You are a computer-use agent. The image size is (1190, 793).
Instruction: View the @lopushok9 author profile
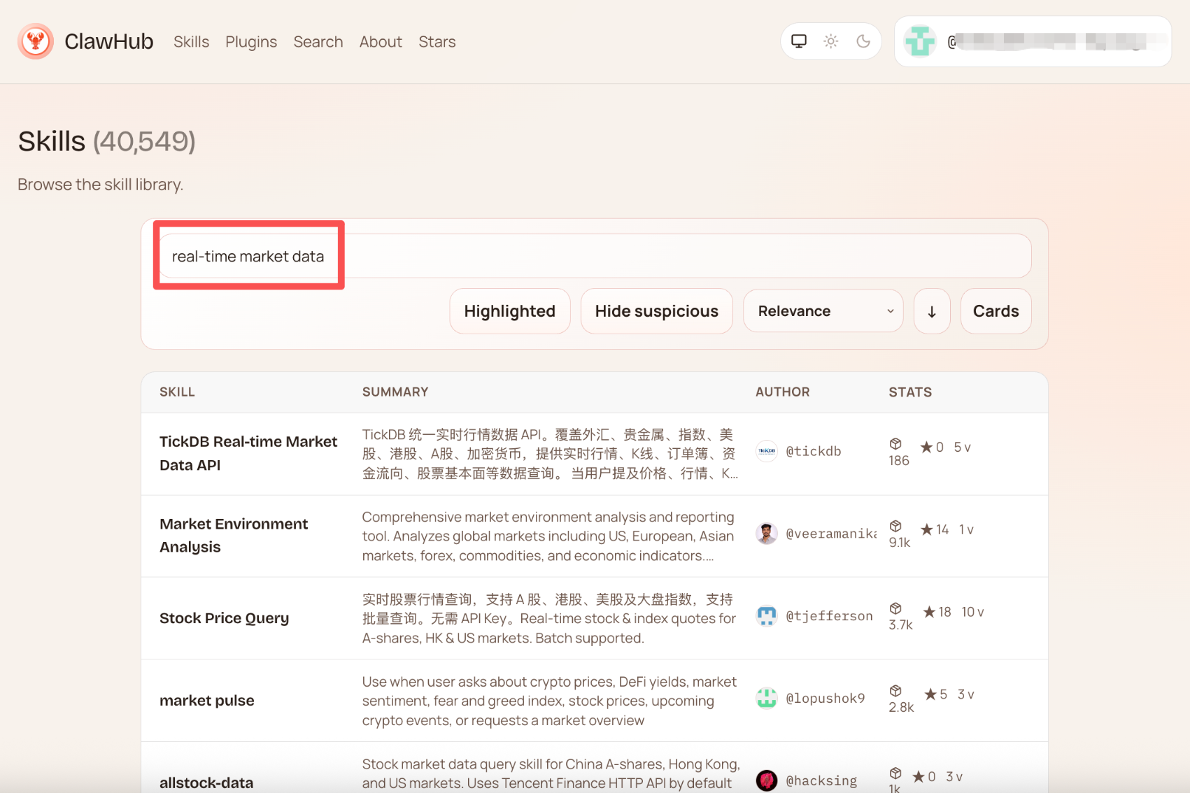tap(826, 699)
